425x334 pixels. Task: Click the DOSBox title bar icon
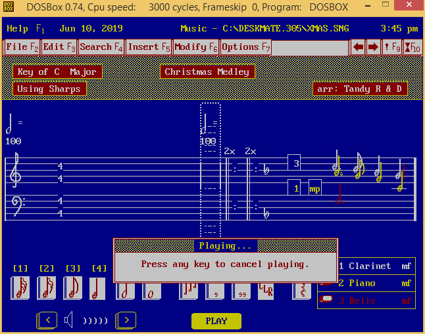point(9,7)
